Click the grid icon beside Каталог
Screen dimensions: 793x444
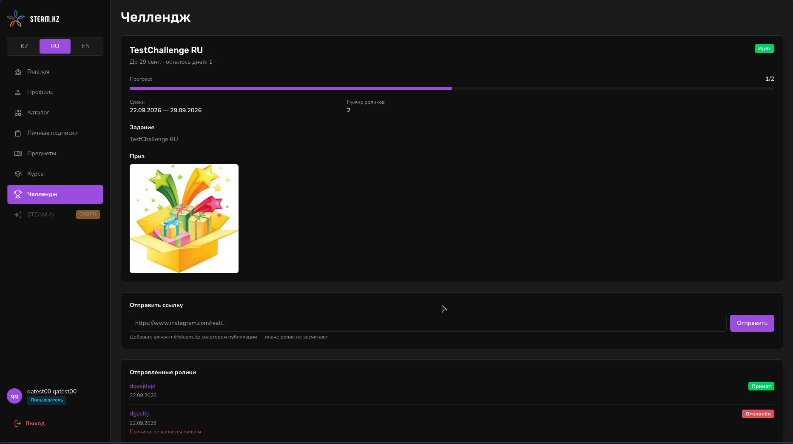[18, 113]
